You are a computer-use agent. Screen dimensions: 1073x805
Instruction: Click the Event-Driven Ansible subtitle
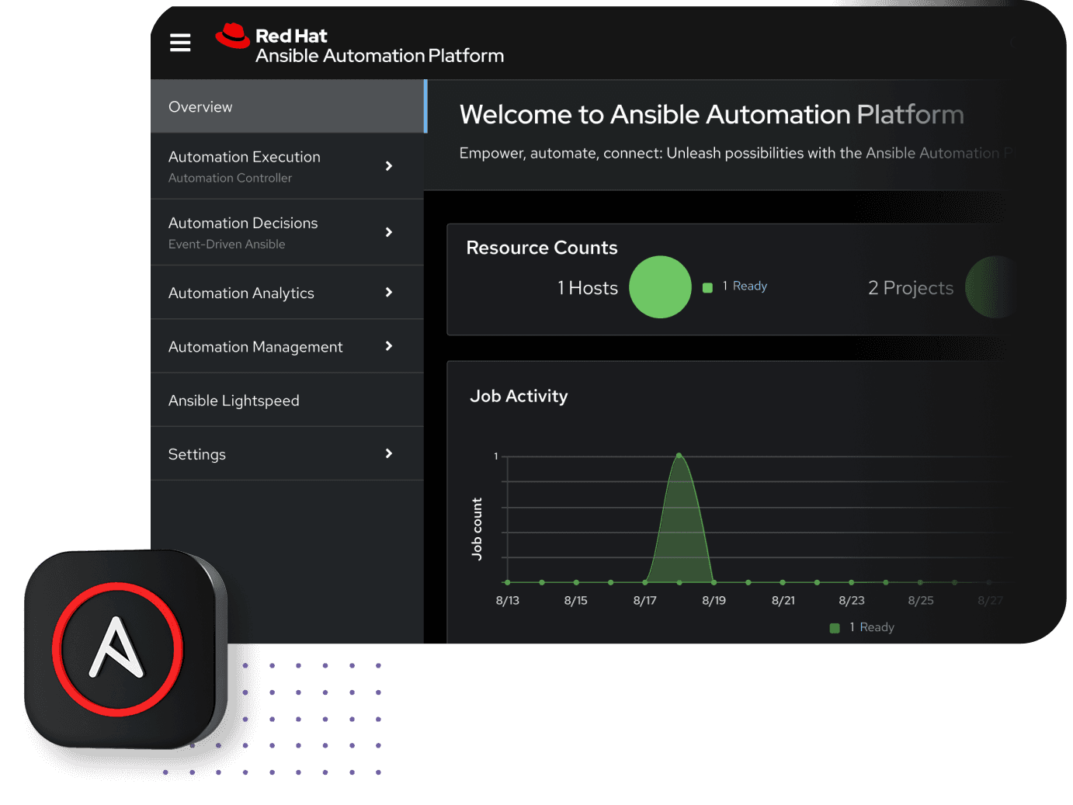point(227,244)
